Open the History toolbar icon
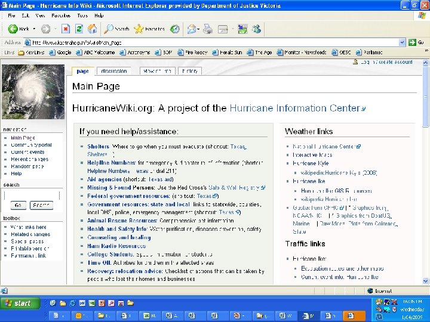 pos(175,29)
